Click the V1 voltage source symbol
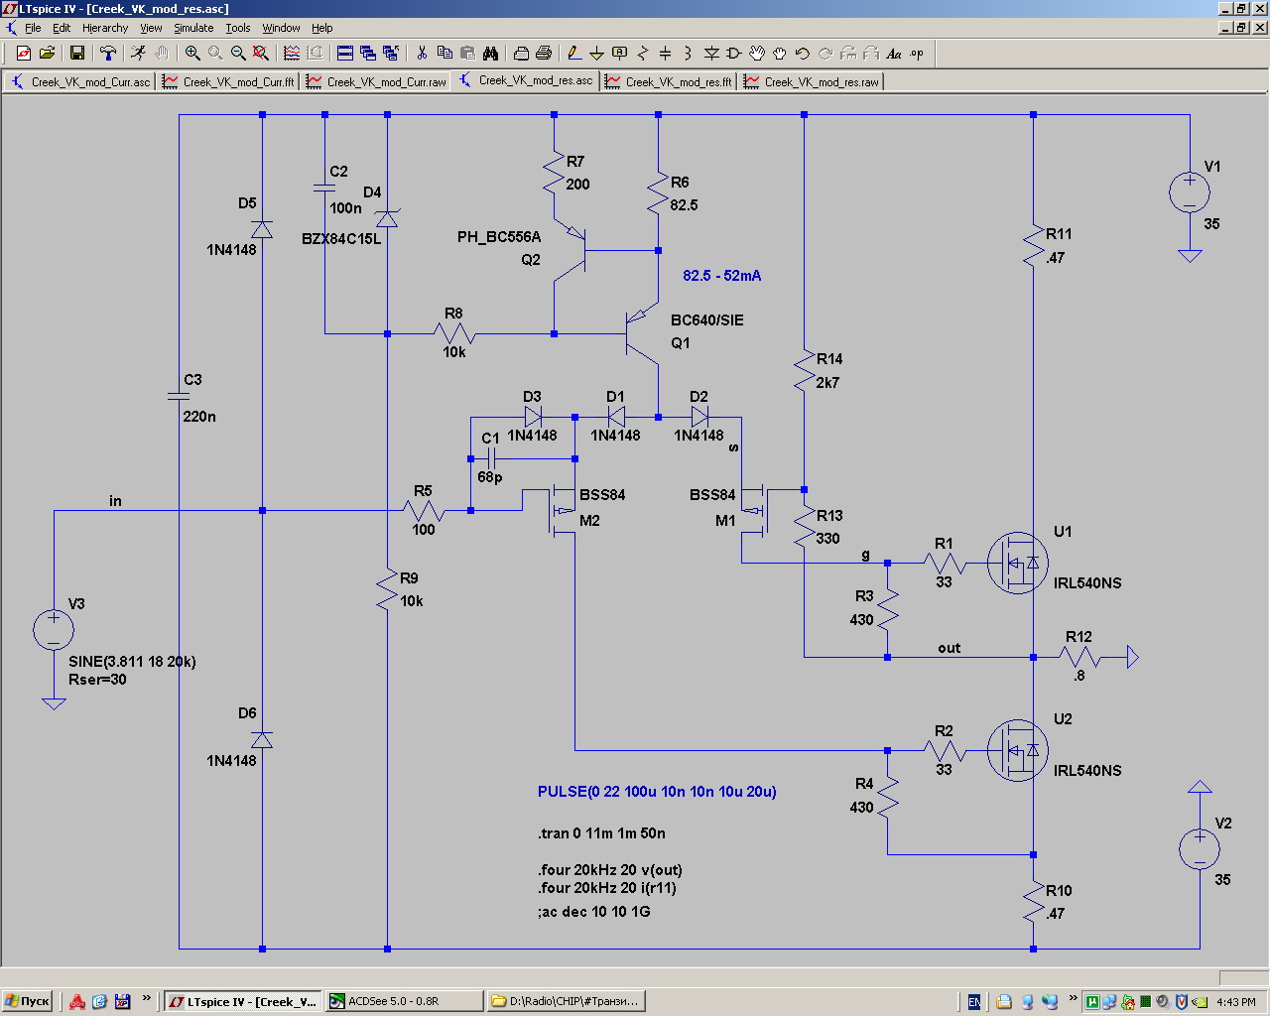1270x1016 pixels. (1189, 192)
